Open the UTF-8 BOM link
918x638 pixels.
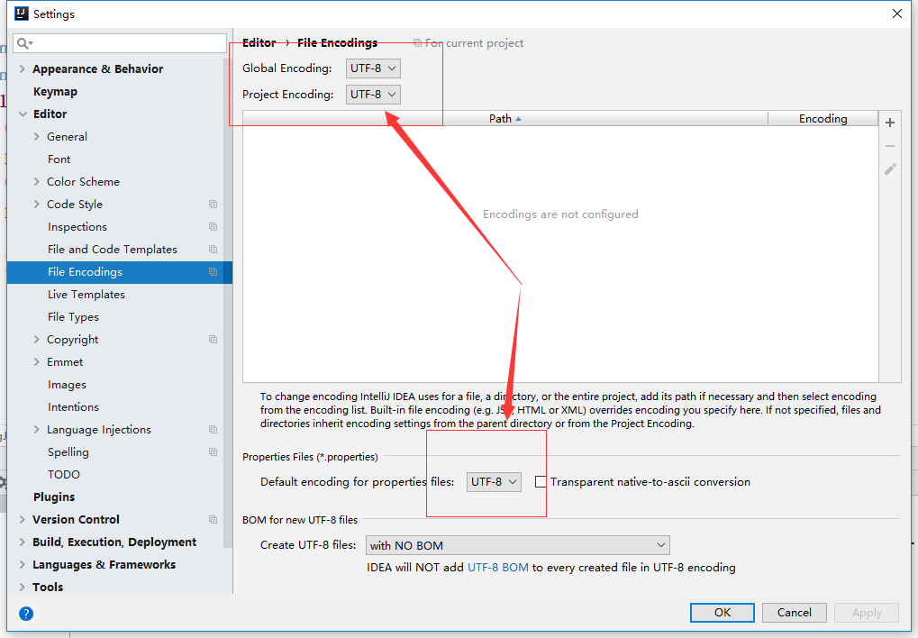[497, 567]
